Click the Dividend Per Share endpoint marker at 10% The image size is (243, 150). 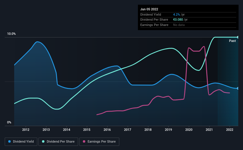(x=238, y=37)
